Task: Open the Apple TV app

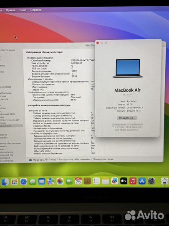Action: 124,181
